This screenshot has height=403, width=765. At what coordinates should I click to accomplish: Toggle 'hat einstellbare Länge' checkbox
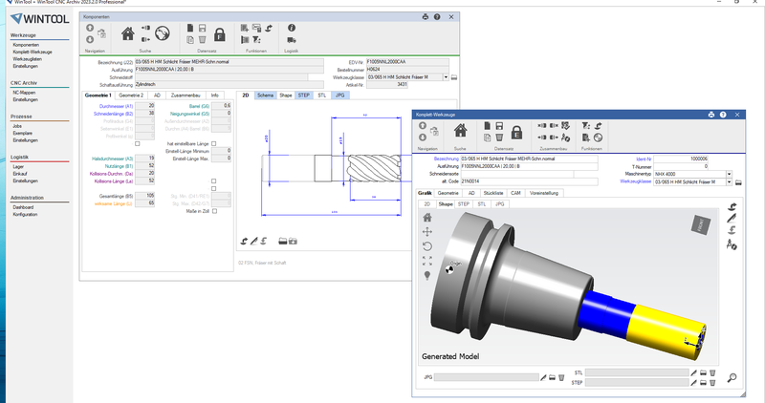point(213,144)
